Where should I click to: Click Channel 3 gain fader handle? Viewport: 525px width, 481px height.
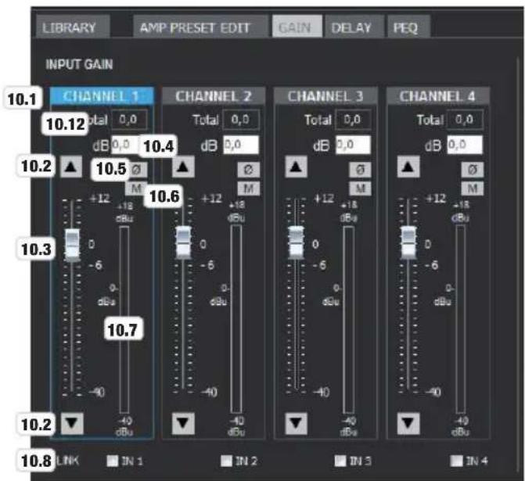296,243
